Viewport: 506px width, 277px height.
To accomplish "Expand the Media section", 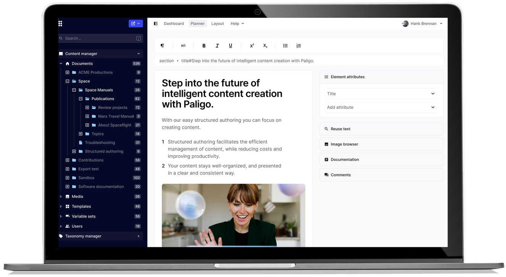I will tap(61, 197).
